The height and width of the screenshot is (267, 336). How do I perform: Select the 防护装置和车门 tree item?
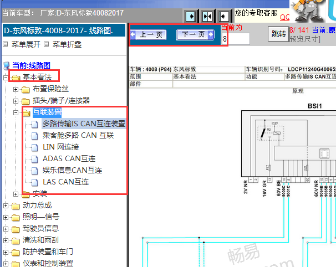point(48,251)
